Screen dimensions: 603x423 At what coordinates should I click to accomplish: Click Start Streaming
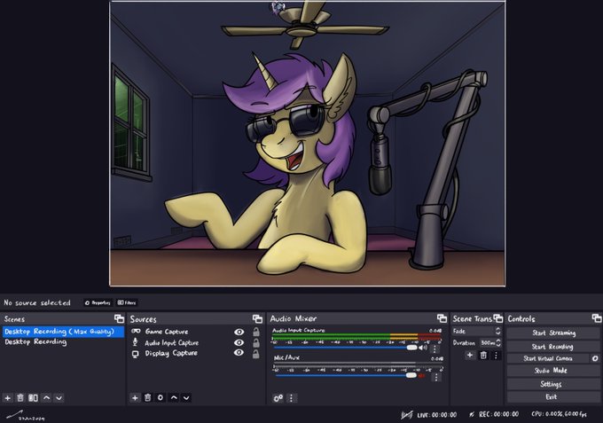[x=553, y=333]
